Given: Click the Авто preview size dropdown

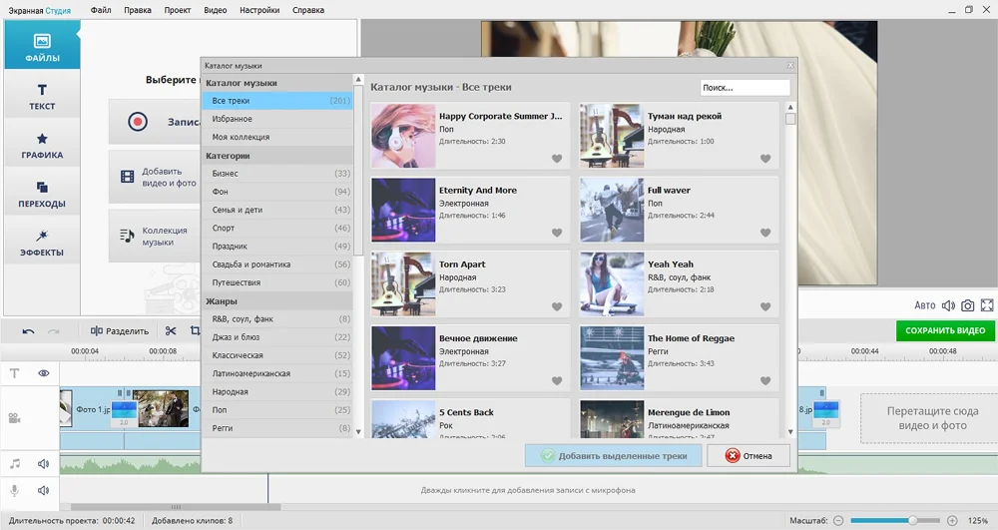Looking at the screenshot, I should 925,305.
